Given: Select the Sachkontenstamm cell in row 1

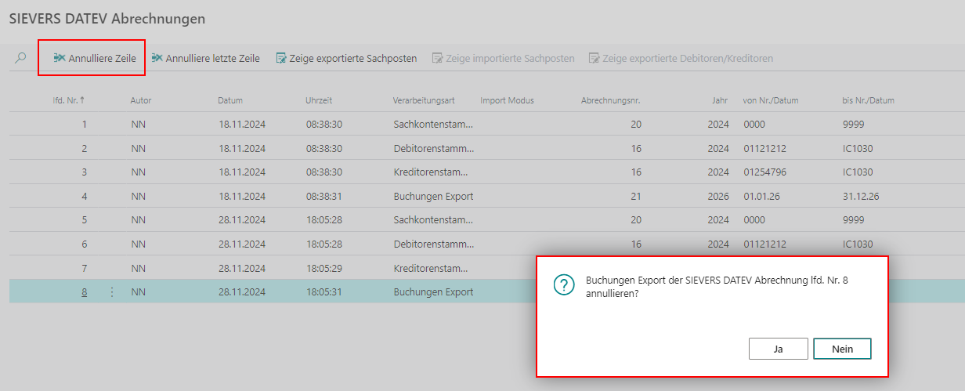Looking at the screenshot, I should coord(432,124).
